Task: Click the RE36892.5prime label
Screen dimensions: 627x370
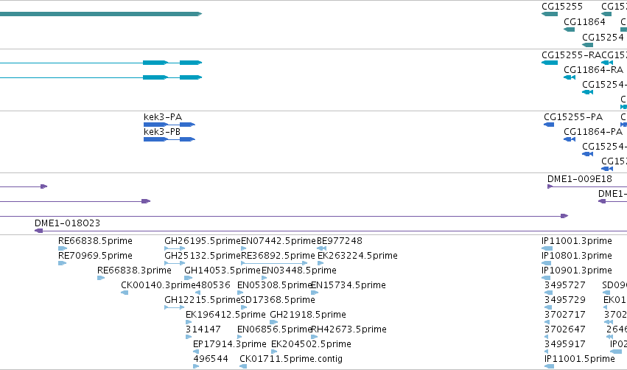Action: click(x=279, y=256)
